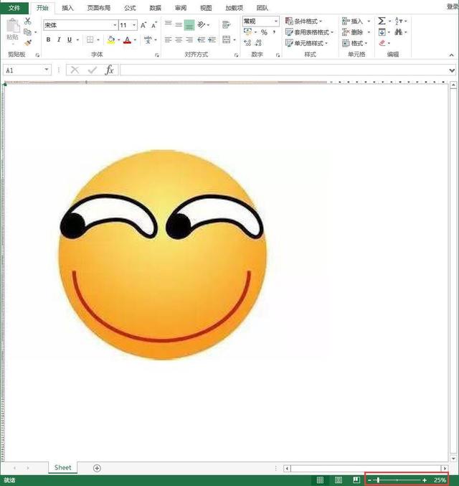The image size is (459, 486).
Task: Open the 删除 delete cells dropdown
Action: tap(369, 32)
